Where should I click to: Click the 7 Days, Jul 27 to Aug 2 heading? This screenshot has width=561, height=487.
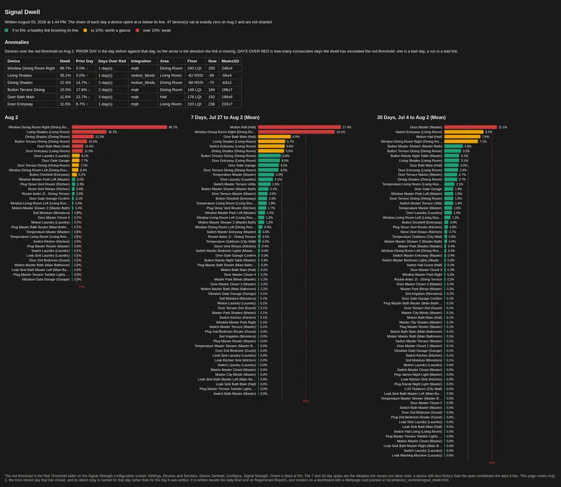(225, 117)
